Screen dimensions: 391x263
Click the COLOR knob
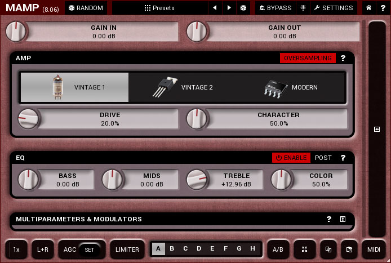coord(281,180)
